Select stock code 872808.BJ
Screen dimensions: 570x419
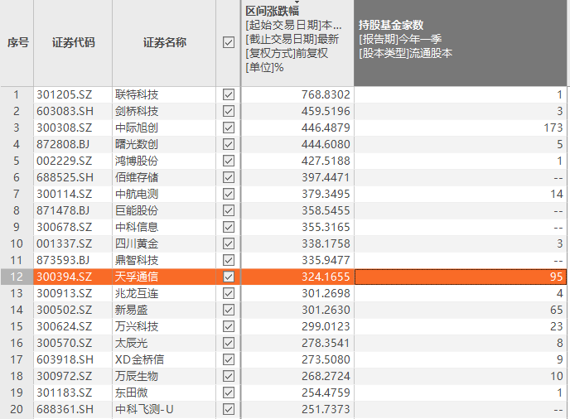coord(63,144)
